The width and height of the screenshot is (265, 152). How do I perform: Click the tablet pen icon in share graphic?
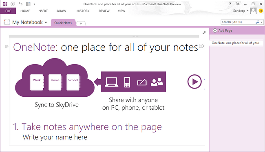coord(142,82)
